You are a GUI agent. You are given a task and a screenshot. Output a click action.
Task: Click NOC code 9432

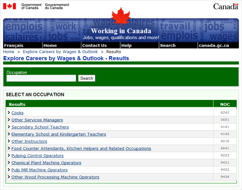coord(225,169)
